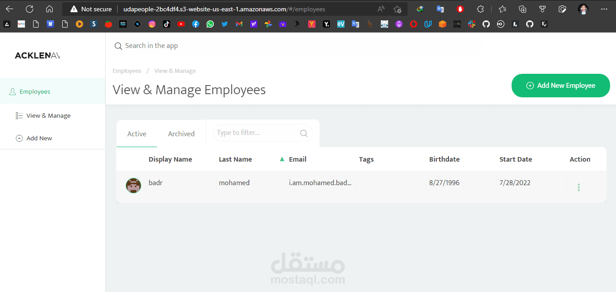
Task: Open the Slack bookmark
Action: (472, 24)
